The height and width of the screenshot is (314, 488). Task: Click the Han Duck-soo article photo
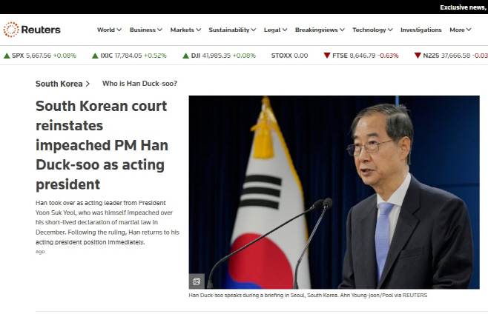click(334, 192)
